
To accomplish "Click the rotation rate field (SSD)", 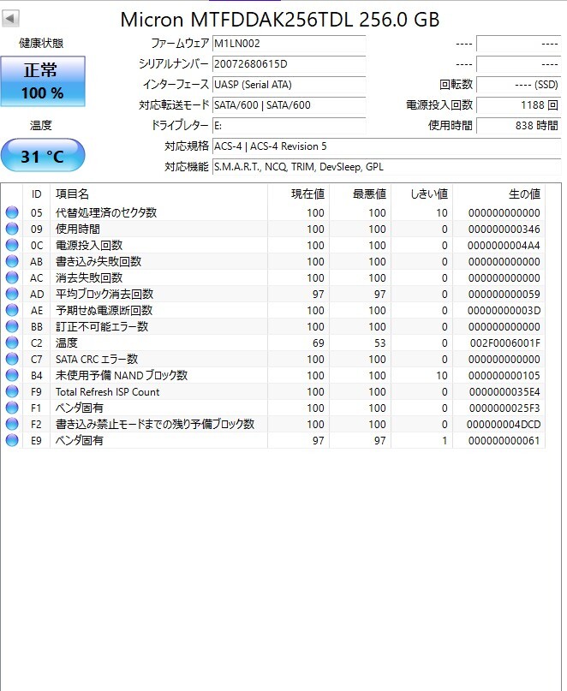I will point(518,85).
